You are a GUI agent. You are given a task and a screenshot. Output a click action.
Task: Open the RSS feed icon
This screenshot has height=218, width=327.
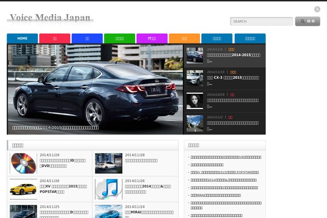(317, 9)
